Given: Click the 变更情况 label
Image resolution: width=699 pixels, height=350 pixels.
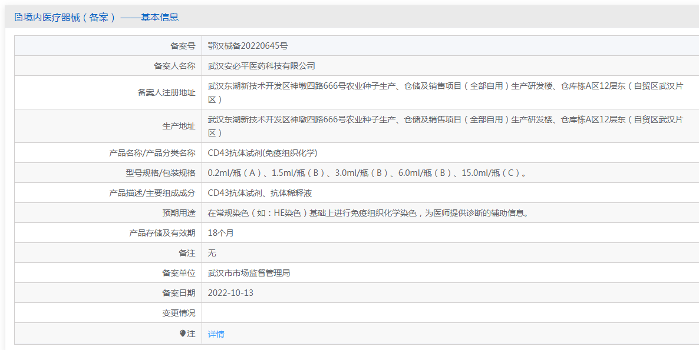Looking at the screenshot, I should (x=179, y=313).
